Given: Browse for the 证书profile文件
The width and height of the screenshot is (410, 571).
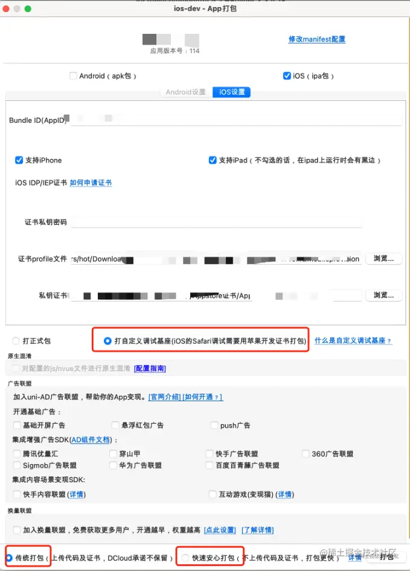Looking at the screenshot, I should (383, 259).
